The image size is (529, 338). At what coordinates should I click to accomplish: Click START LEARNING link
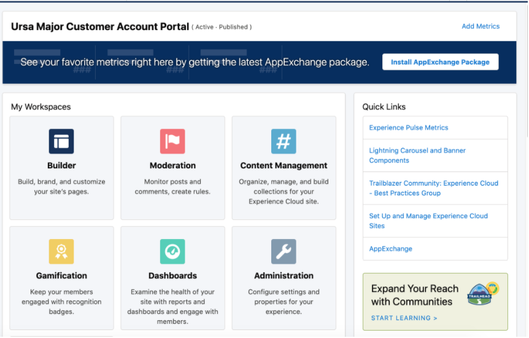pos(404,318)
